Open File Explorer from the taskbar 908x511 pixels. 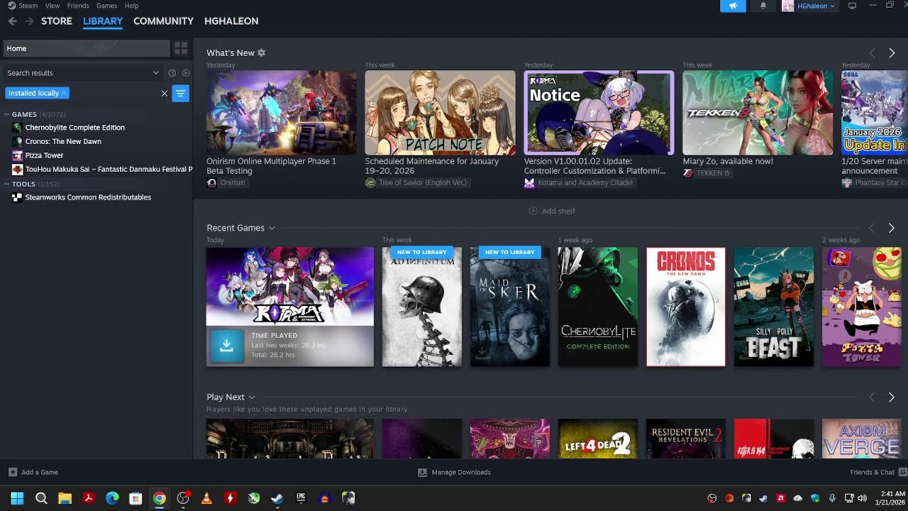pyautogui.click(x=65, y=498)
